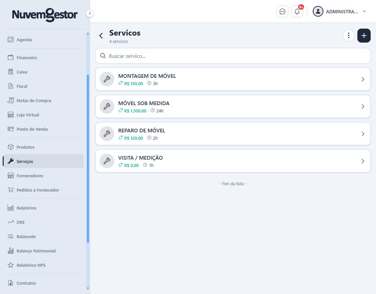Collapse the sidebar with the chevron toggle
The image size is (376, 294).
pos(90,13)
